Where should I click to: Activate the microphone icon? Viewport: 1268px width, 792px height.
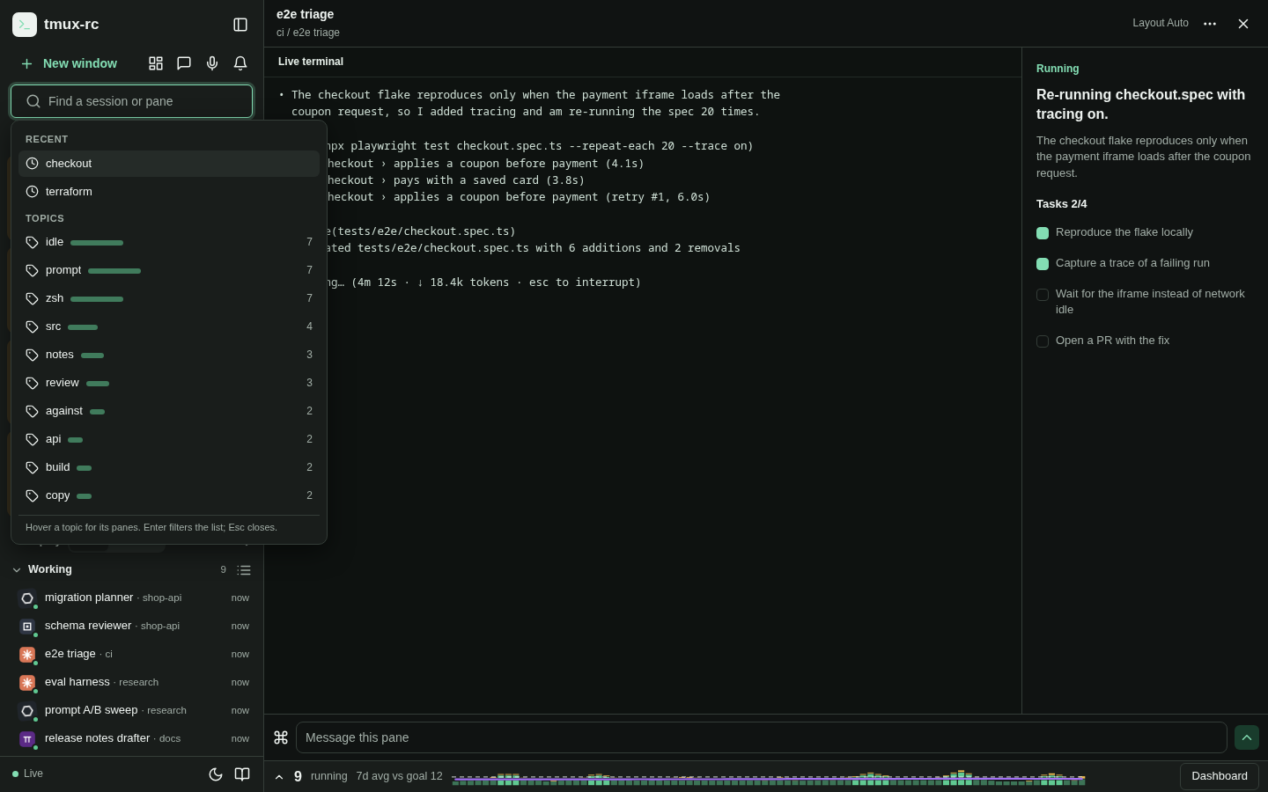[x=212, y=63]
